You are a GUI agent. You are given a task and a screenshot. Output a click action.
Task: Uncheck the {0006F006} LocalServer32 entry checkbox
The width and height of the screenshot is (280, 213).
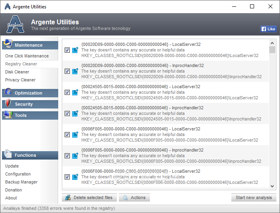coord(67,177)
